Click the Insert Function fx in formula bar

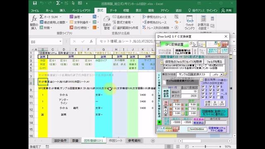coord(91,41)
